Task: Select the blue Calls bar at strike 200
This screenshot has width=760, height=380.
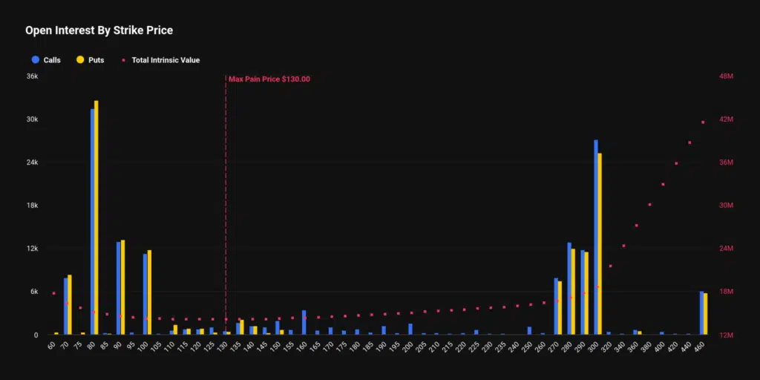Action: (x=410, y=329)
